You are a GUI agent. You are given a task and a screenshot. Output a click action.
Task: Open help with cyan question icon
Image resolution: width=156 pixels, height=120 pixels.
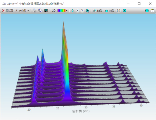pyautogui.click(x=147, y=11)
